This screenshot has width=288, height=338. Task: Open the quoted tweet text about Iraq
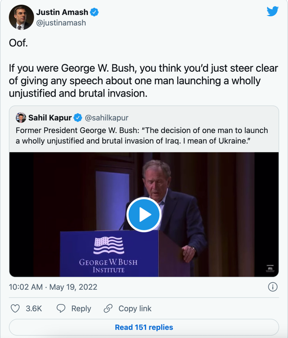click(142, 135)
